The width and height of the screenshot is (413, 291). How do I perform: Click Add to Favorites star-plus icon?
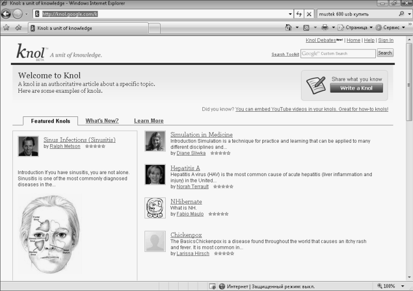point(18,27)
